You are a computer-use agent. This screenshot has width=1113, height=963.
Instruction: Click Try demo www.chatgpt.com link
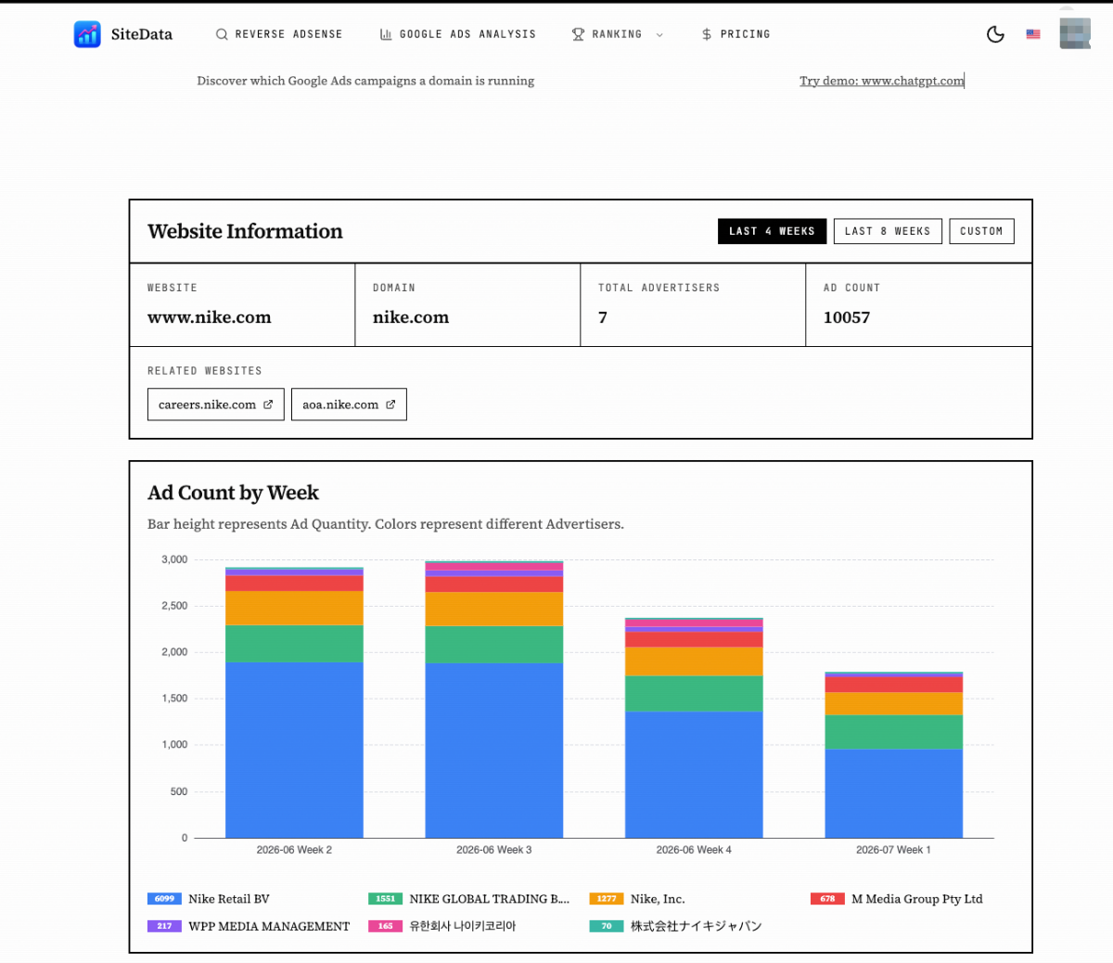882,81
